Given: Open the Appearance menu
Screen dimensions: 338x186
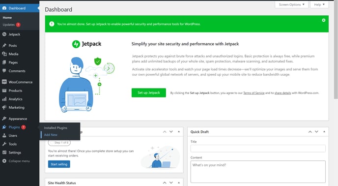Looking at the screenshot, I should [19, 119].
